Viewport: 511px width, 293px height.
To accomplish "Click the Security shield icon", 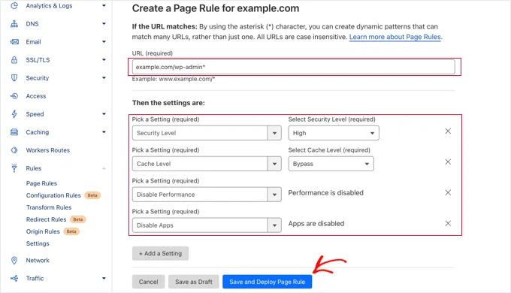I will coord(14,77).
